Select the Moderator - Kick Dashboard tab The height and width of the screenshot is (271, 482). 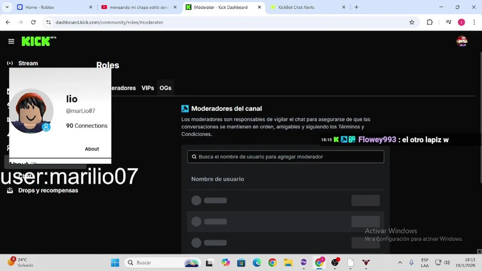(224, 7)
